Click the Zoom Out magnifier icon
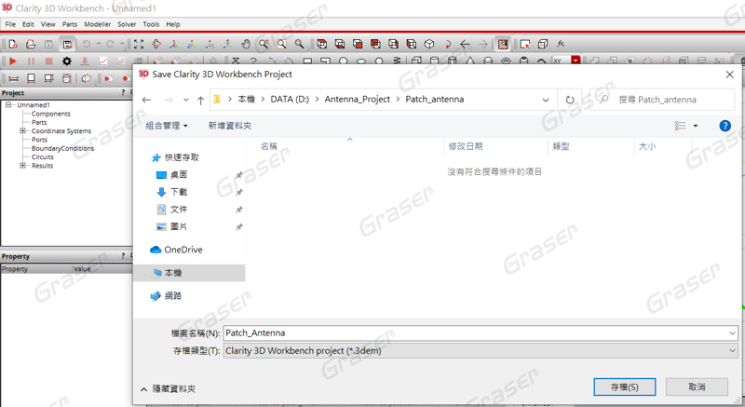 [x=299, y=44]
